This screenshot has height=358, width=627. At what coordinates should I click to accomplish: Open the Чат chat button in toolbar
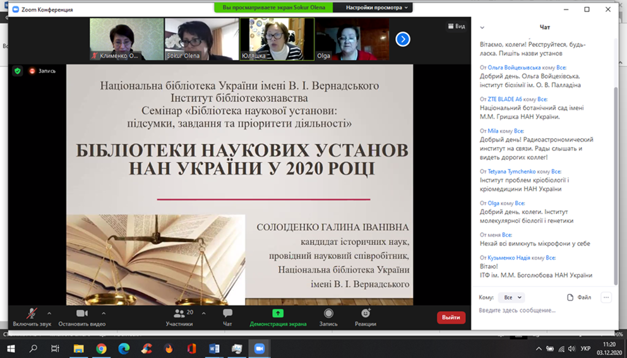227,316
